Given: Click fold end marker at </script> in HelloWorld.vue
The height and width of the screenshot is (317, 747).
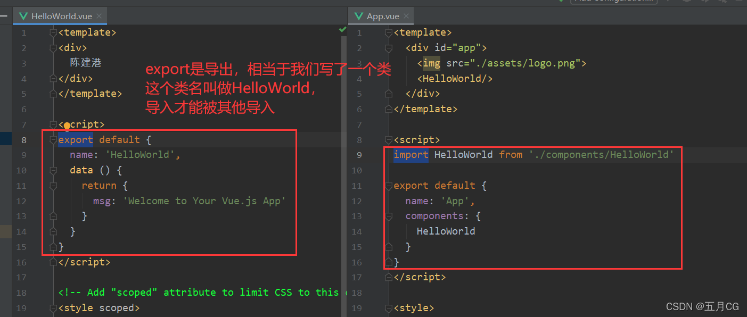Looking at the screenshot, I should pos(53,262).
